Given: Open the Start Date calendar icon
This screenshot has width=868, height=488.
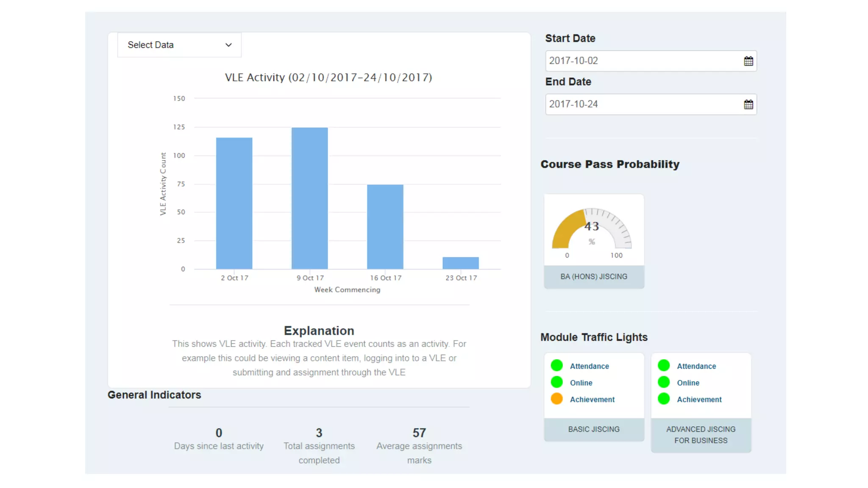Looking at the screenshot, I should click(x=748, y=61).
